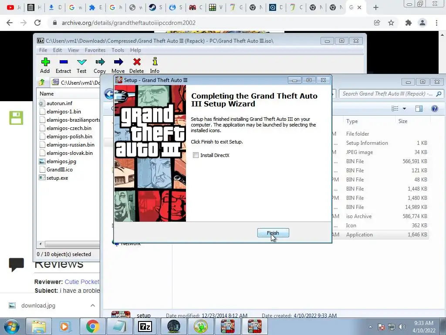446x335 pixels.
Task: Click the Test icon in 7-Zip
Action: pos(81,65)
